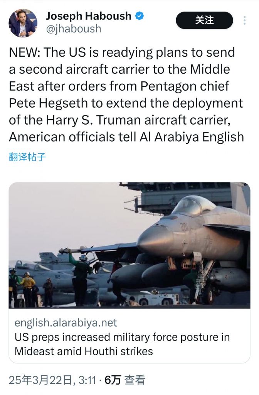Screen dimensions: 259x395
Task: Click the jet cockpit canopy in image
Action: pos(193,205)
